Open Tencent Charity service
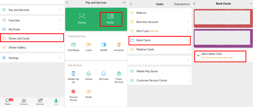 pos(73,95)
